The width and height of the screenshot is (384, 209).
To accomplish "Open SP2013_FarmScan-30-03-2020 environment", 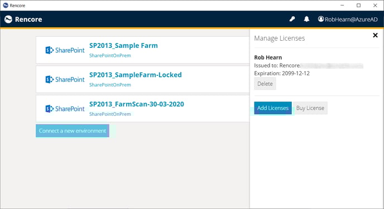I will (137, 104).
